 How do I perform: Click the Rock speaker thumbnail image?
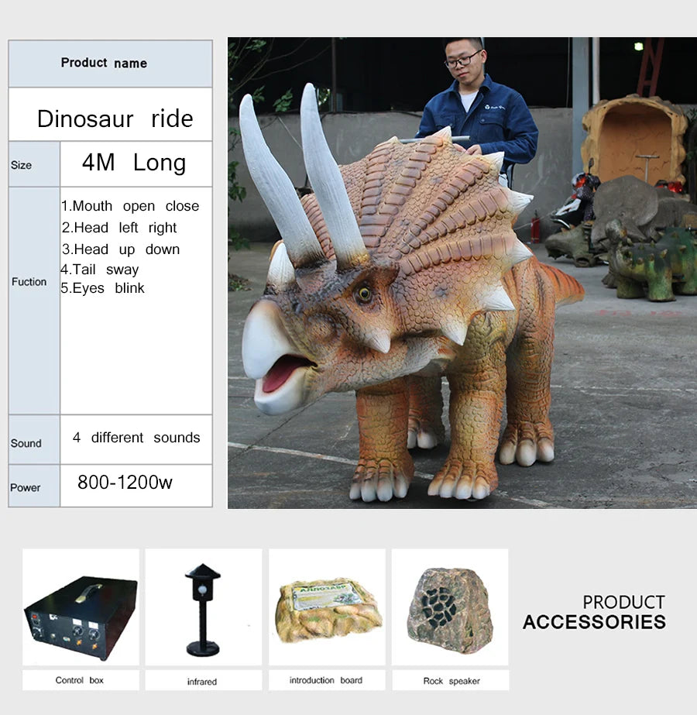(450, 607)
